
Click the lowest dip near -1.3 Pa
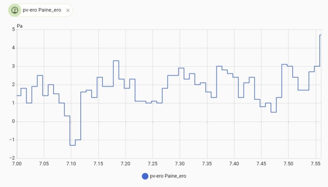(x=72, y=145)
